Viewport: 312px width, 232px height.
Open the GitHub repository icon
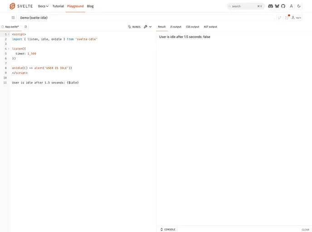pos(283,6)
